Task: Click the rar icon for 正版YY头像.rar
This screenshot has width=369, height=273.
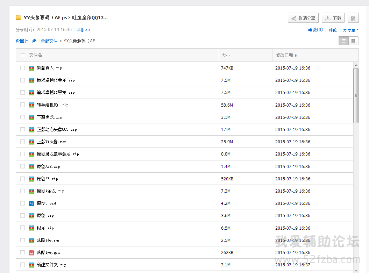Action: [31, 142]
